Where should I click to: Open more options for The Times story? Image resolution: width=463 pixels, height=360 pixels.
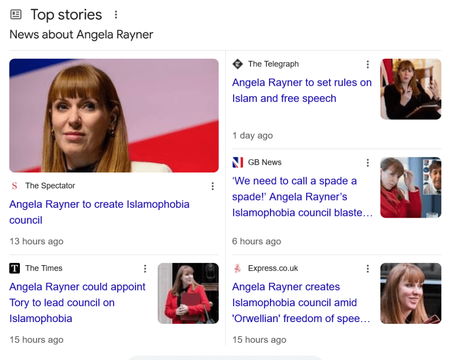tap(145, 269)
